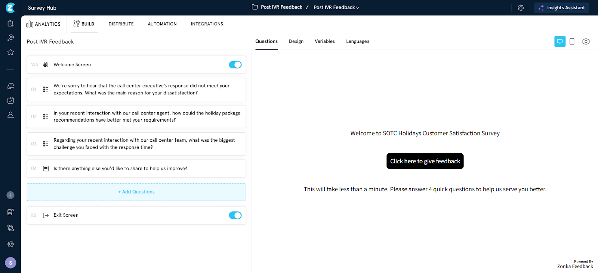Open the chat bubbles icon in sidebar
This screenshot has height=273, width=598.
[10, 86]
